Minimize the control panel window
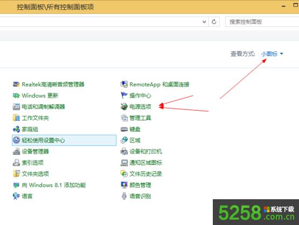 (283, 6)
